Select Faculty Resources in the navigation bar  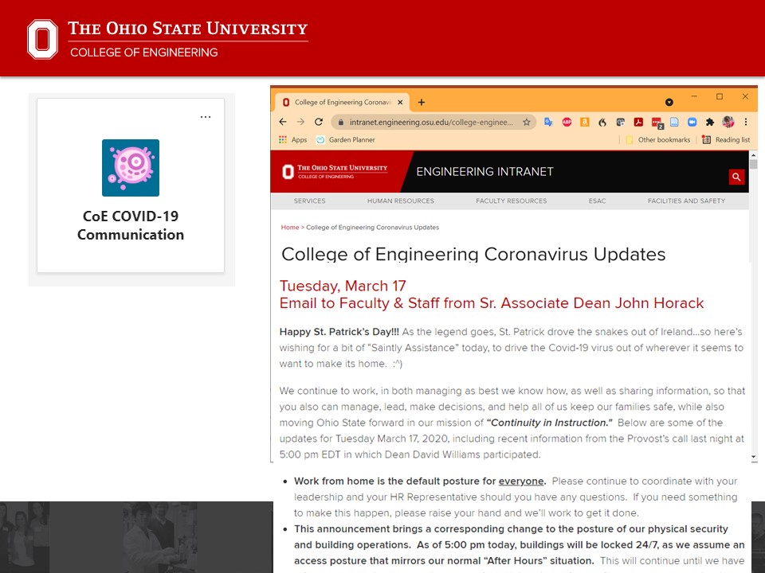511,201
